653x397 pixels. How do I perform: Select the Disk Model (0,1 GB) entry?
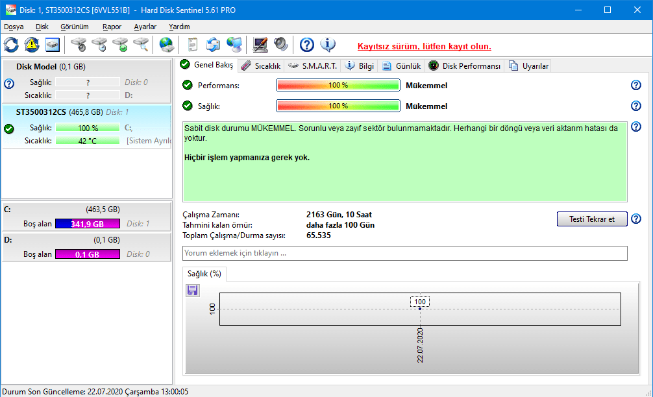86,80
